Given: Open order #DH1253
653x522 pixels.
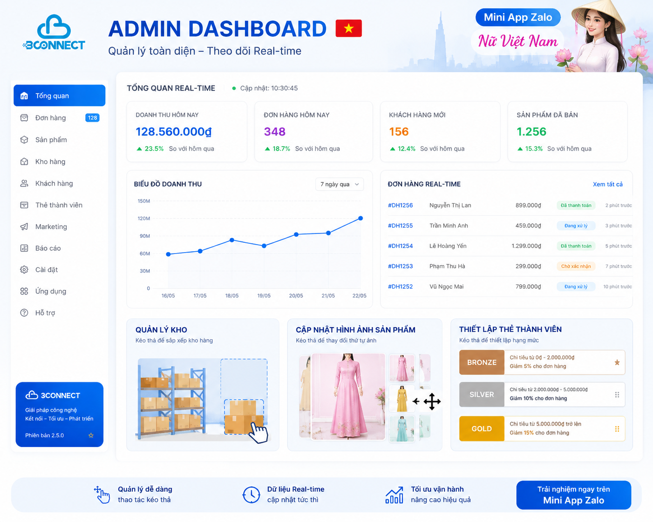Looking at the screenshot, I should pos(401,266).
